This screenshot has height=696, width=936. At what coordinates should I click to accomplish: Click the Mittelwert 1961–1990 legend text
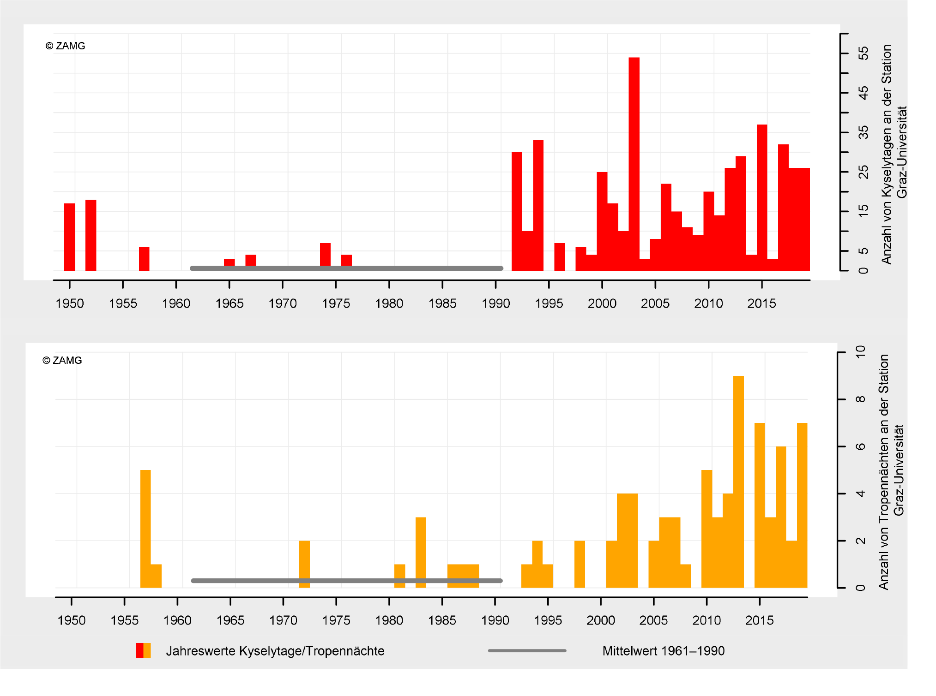(663, 651)
